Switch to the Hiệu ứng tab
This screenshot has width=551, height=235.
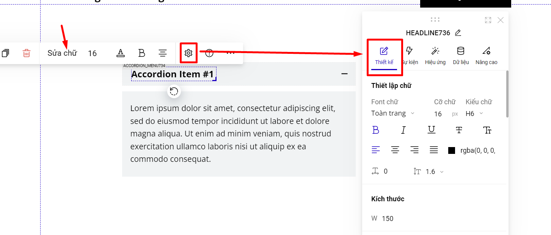(x=435, y=55)
